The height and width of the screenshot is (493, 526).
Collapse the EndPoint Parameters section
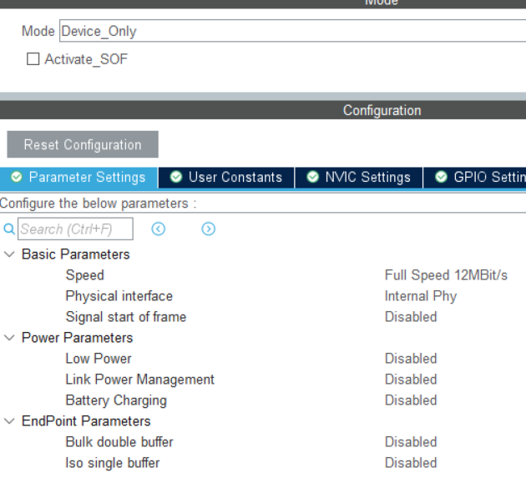click(x=9, y=421)
